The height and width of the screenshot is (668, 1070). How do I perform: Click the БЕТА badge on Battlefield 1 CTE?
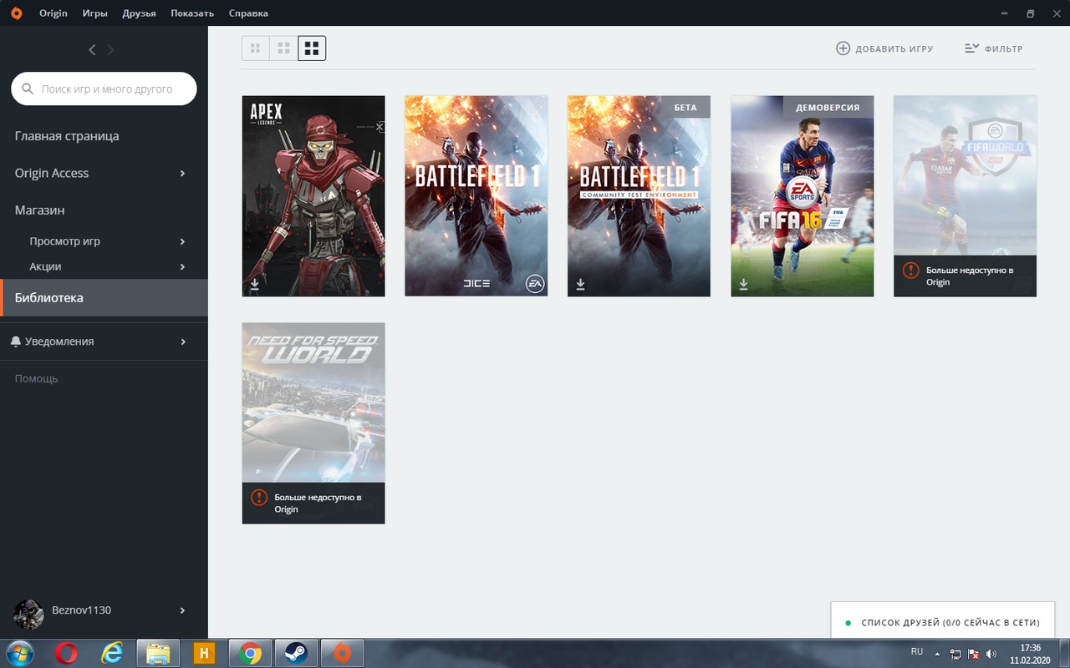click(x=685, y=107)
